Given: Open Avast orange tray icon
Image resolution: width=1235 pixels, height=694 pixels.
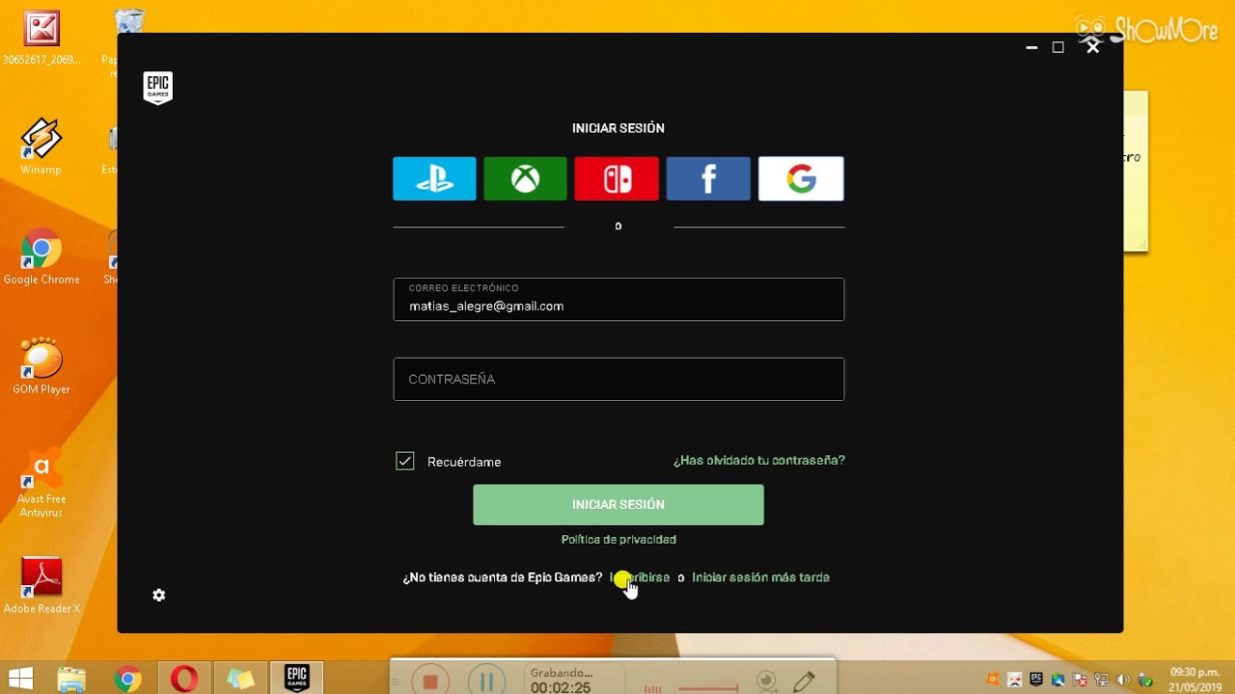Looking at the screenshot, I should pos(993,680).
